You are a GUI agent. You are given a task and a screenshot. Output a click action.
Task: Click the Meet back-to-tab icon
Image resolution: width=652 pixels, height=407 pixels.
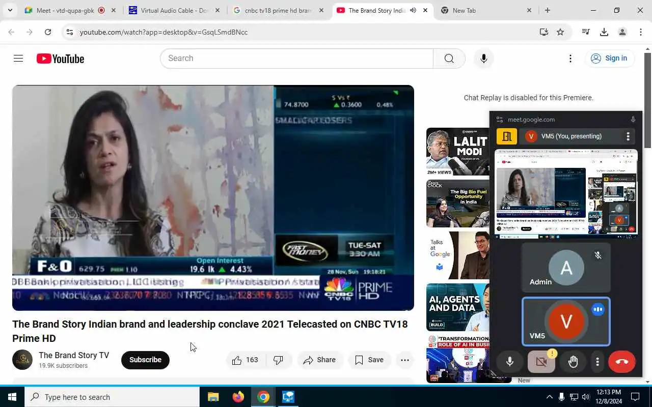point(507,136)
